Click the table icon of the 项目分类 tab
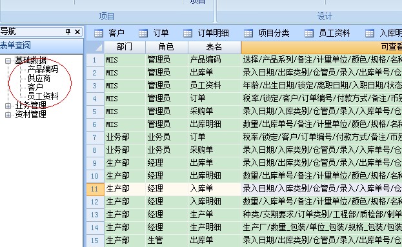 (x=248, y=34)
